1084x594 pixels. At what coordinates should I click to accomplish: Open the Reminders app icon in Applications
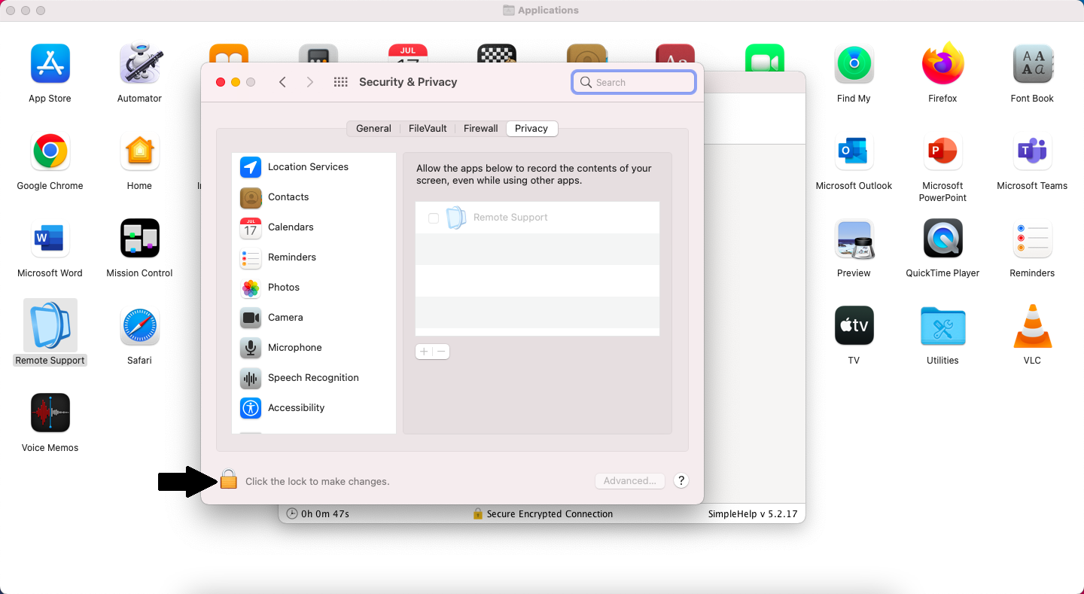[x=1032, y=239]
